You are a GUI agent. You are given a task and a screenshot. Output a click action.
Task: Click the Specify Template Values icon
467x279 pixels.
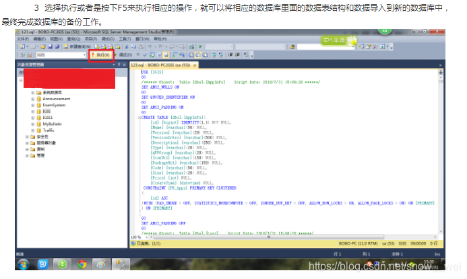tap(246, 55)
